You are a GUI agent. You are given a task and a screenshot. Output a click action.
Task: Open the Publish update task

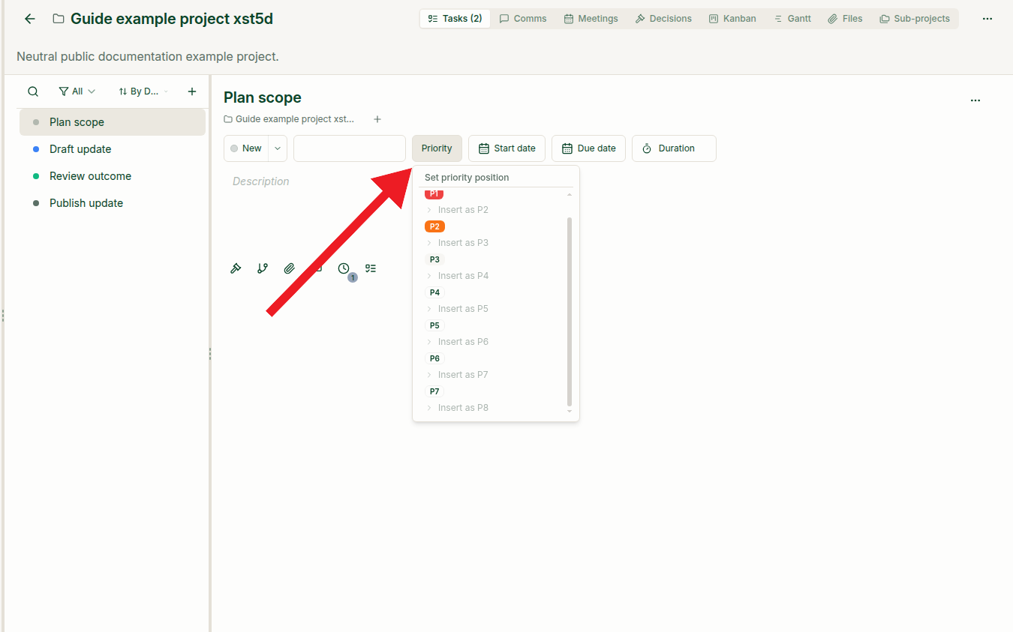point(113,203)
